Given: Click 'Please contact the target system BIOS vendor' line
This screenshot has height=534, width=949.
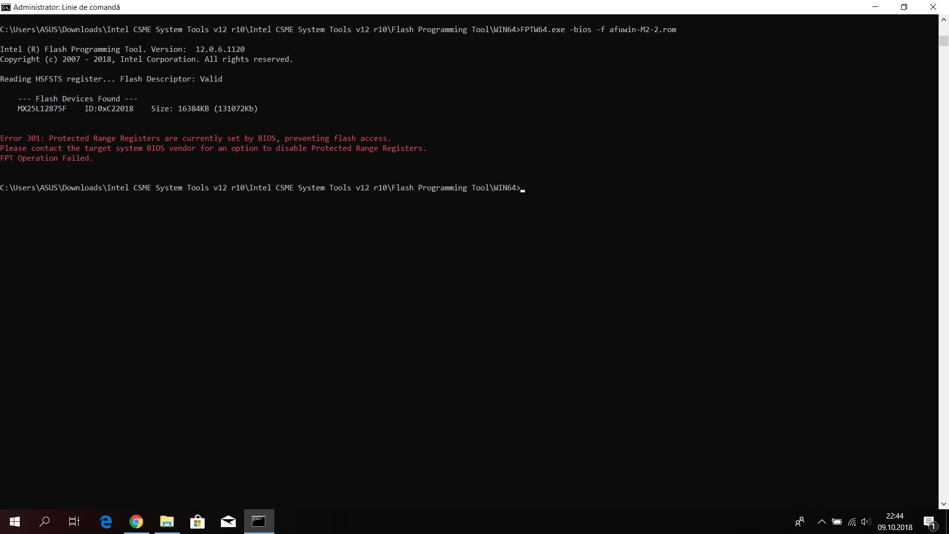Looking at the screenshot, I should (x=213, y=148).
